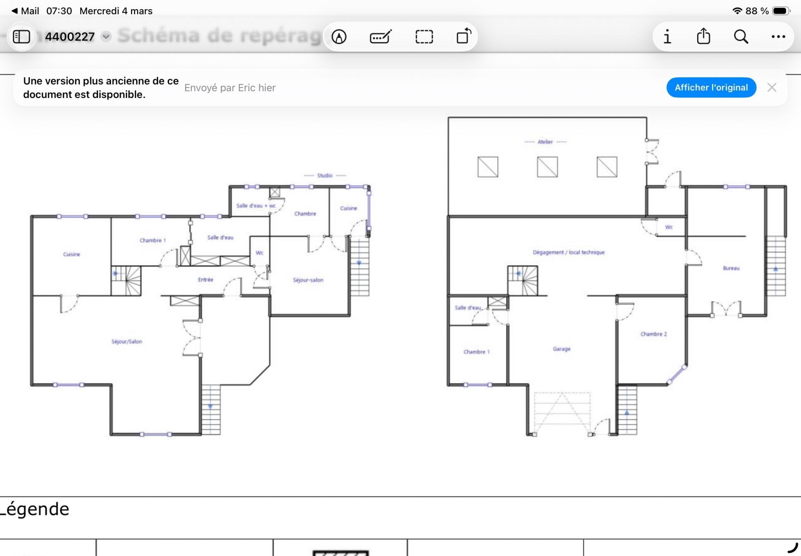Screen dimensions: 801x556
Task: Click Afficher l'original button
Action: pyautogui.click(x=711, y=88)
